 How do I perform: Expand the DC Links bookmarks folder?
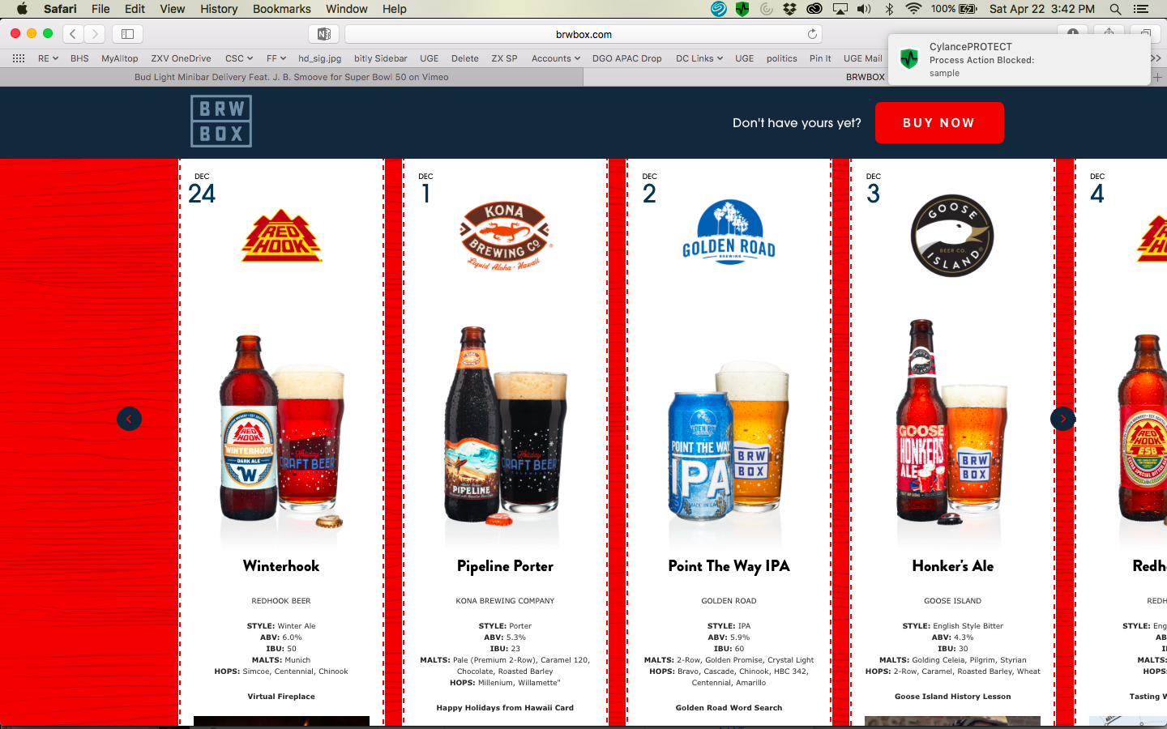pyautogui.click(x=699, y=58)
